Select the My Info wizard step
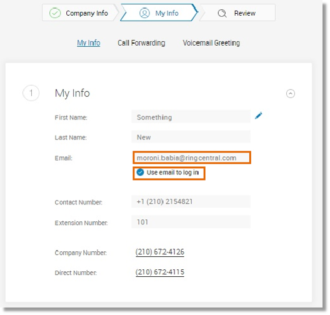 pyautogui.click(x=159, y=12)
